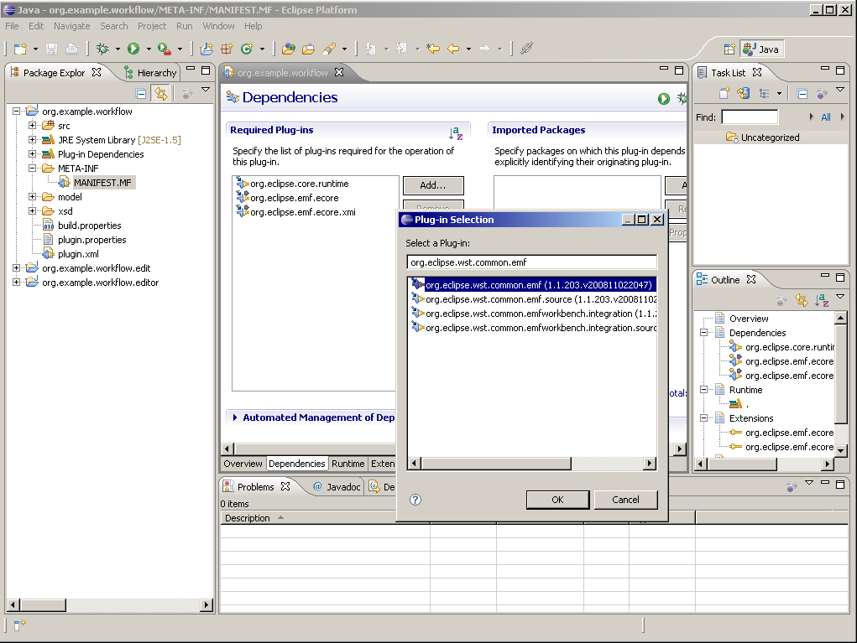This screenshot has height=643, width=857.
Task: Toggle alphabetical sort in Outline view
Action: point(822,300)
